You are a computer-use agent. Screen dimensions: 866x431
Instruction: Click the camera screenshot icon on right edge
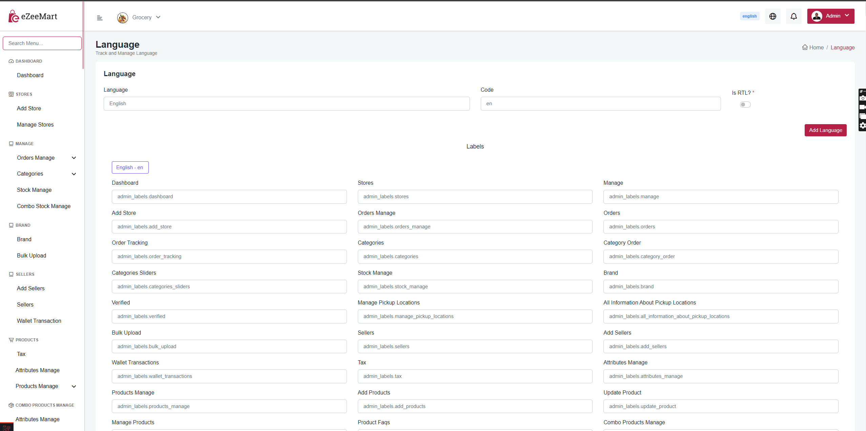pos(863,98)
